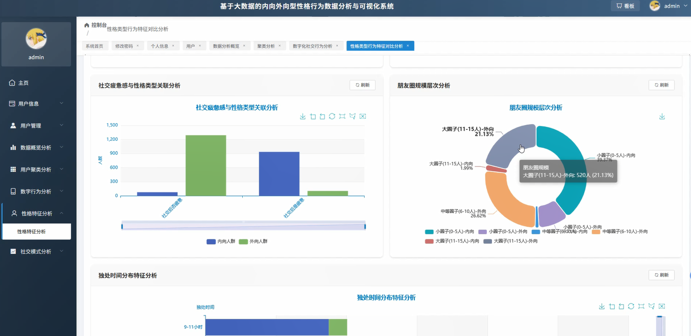Toggle 外向人群 legend series
Image resolution: width=691 pixels, height=336 pixels.
click(x=253, y=242)
